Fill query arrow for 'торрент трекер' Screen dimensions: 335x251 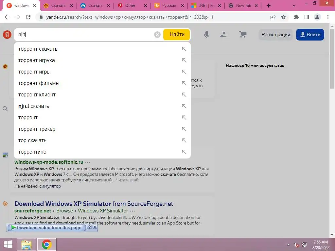[x=184, y=129]
